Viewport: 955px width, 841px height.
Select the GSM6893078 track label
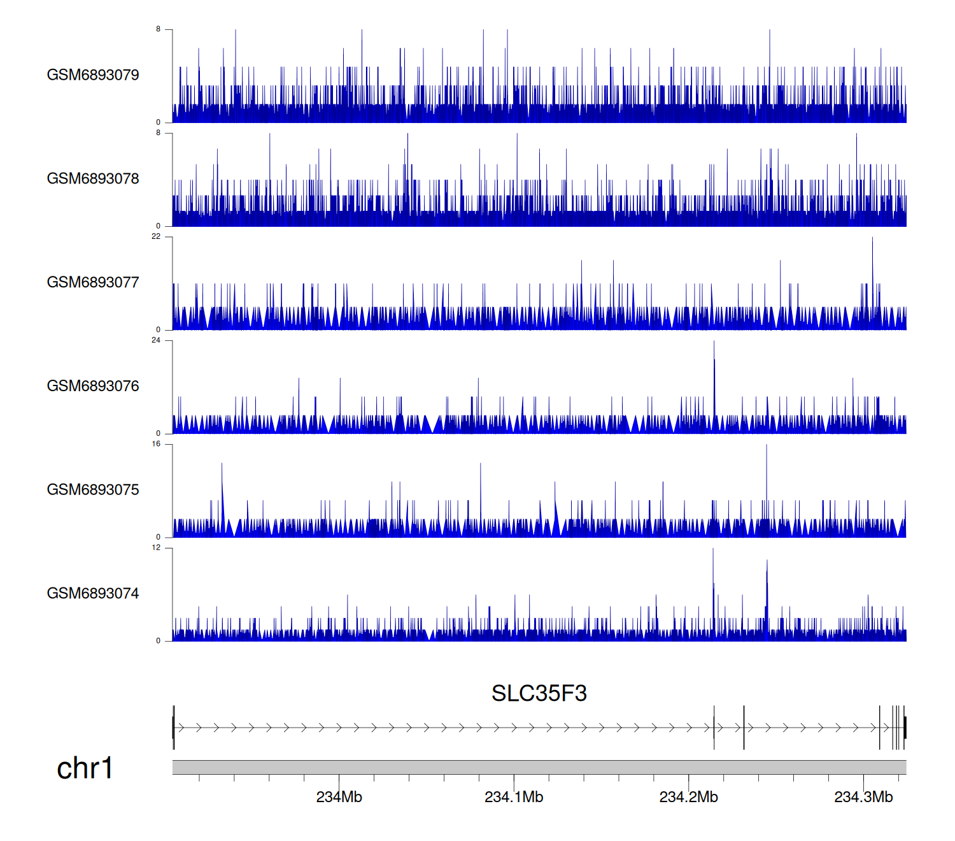[x=93, y=179]
